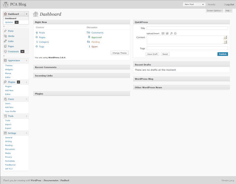Open Your Profile under Users
The width and height of the screenshot is (236, 184).
coord(10,111)
